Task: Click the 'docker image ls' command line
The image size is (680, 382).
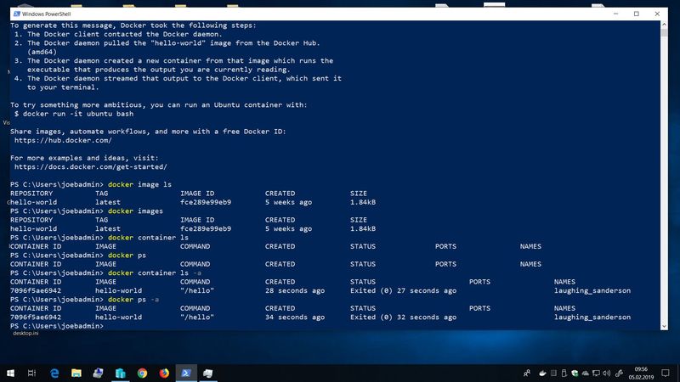Action: pos(139,184)
